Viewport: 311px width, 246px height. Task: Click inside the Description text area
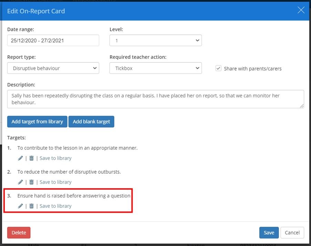click(x=156, y=99)
